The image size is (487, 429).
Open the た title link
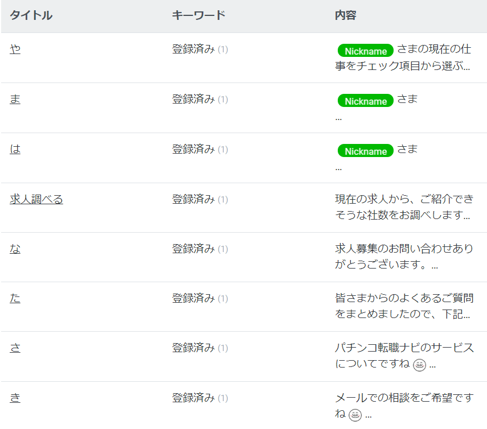coord(15,298)
